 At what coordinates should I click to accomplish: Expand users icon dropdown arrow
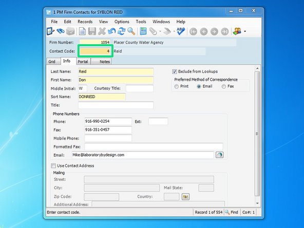(245, 31)
